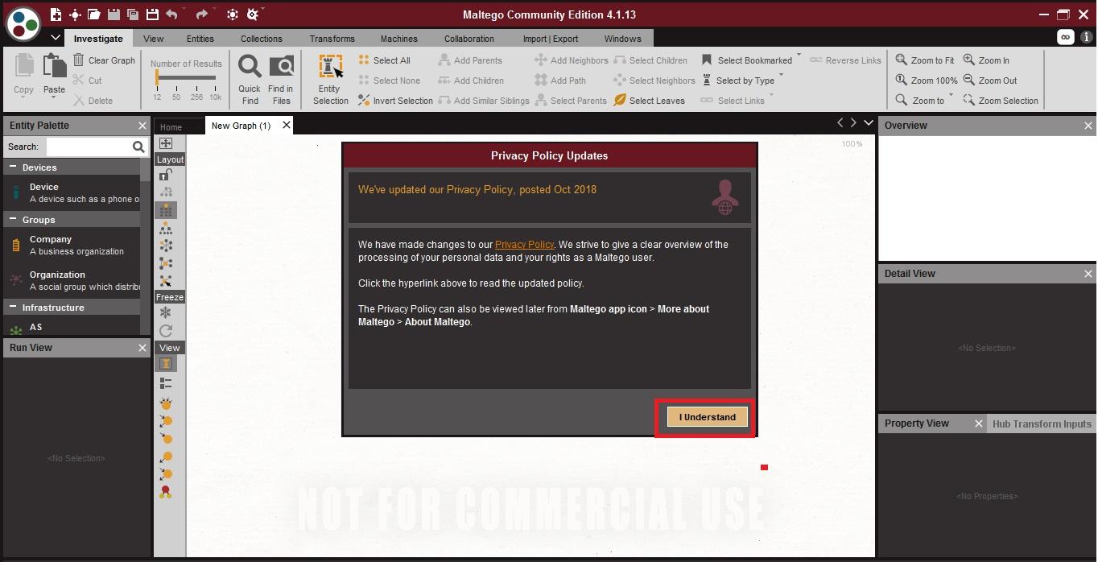Click Select All in ribbon
Viewport: 1098px width, 562px height.
[384, 60]
